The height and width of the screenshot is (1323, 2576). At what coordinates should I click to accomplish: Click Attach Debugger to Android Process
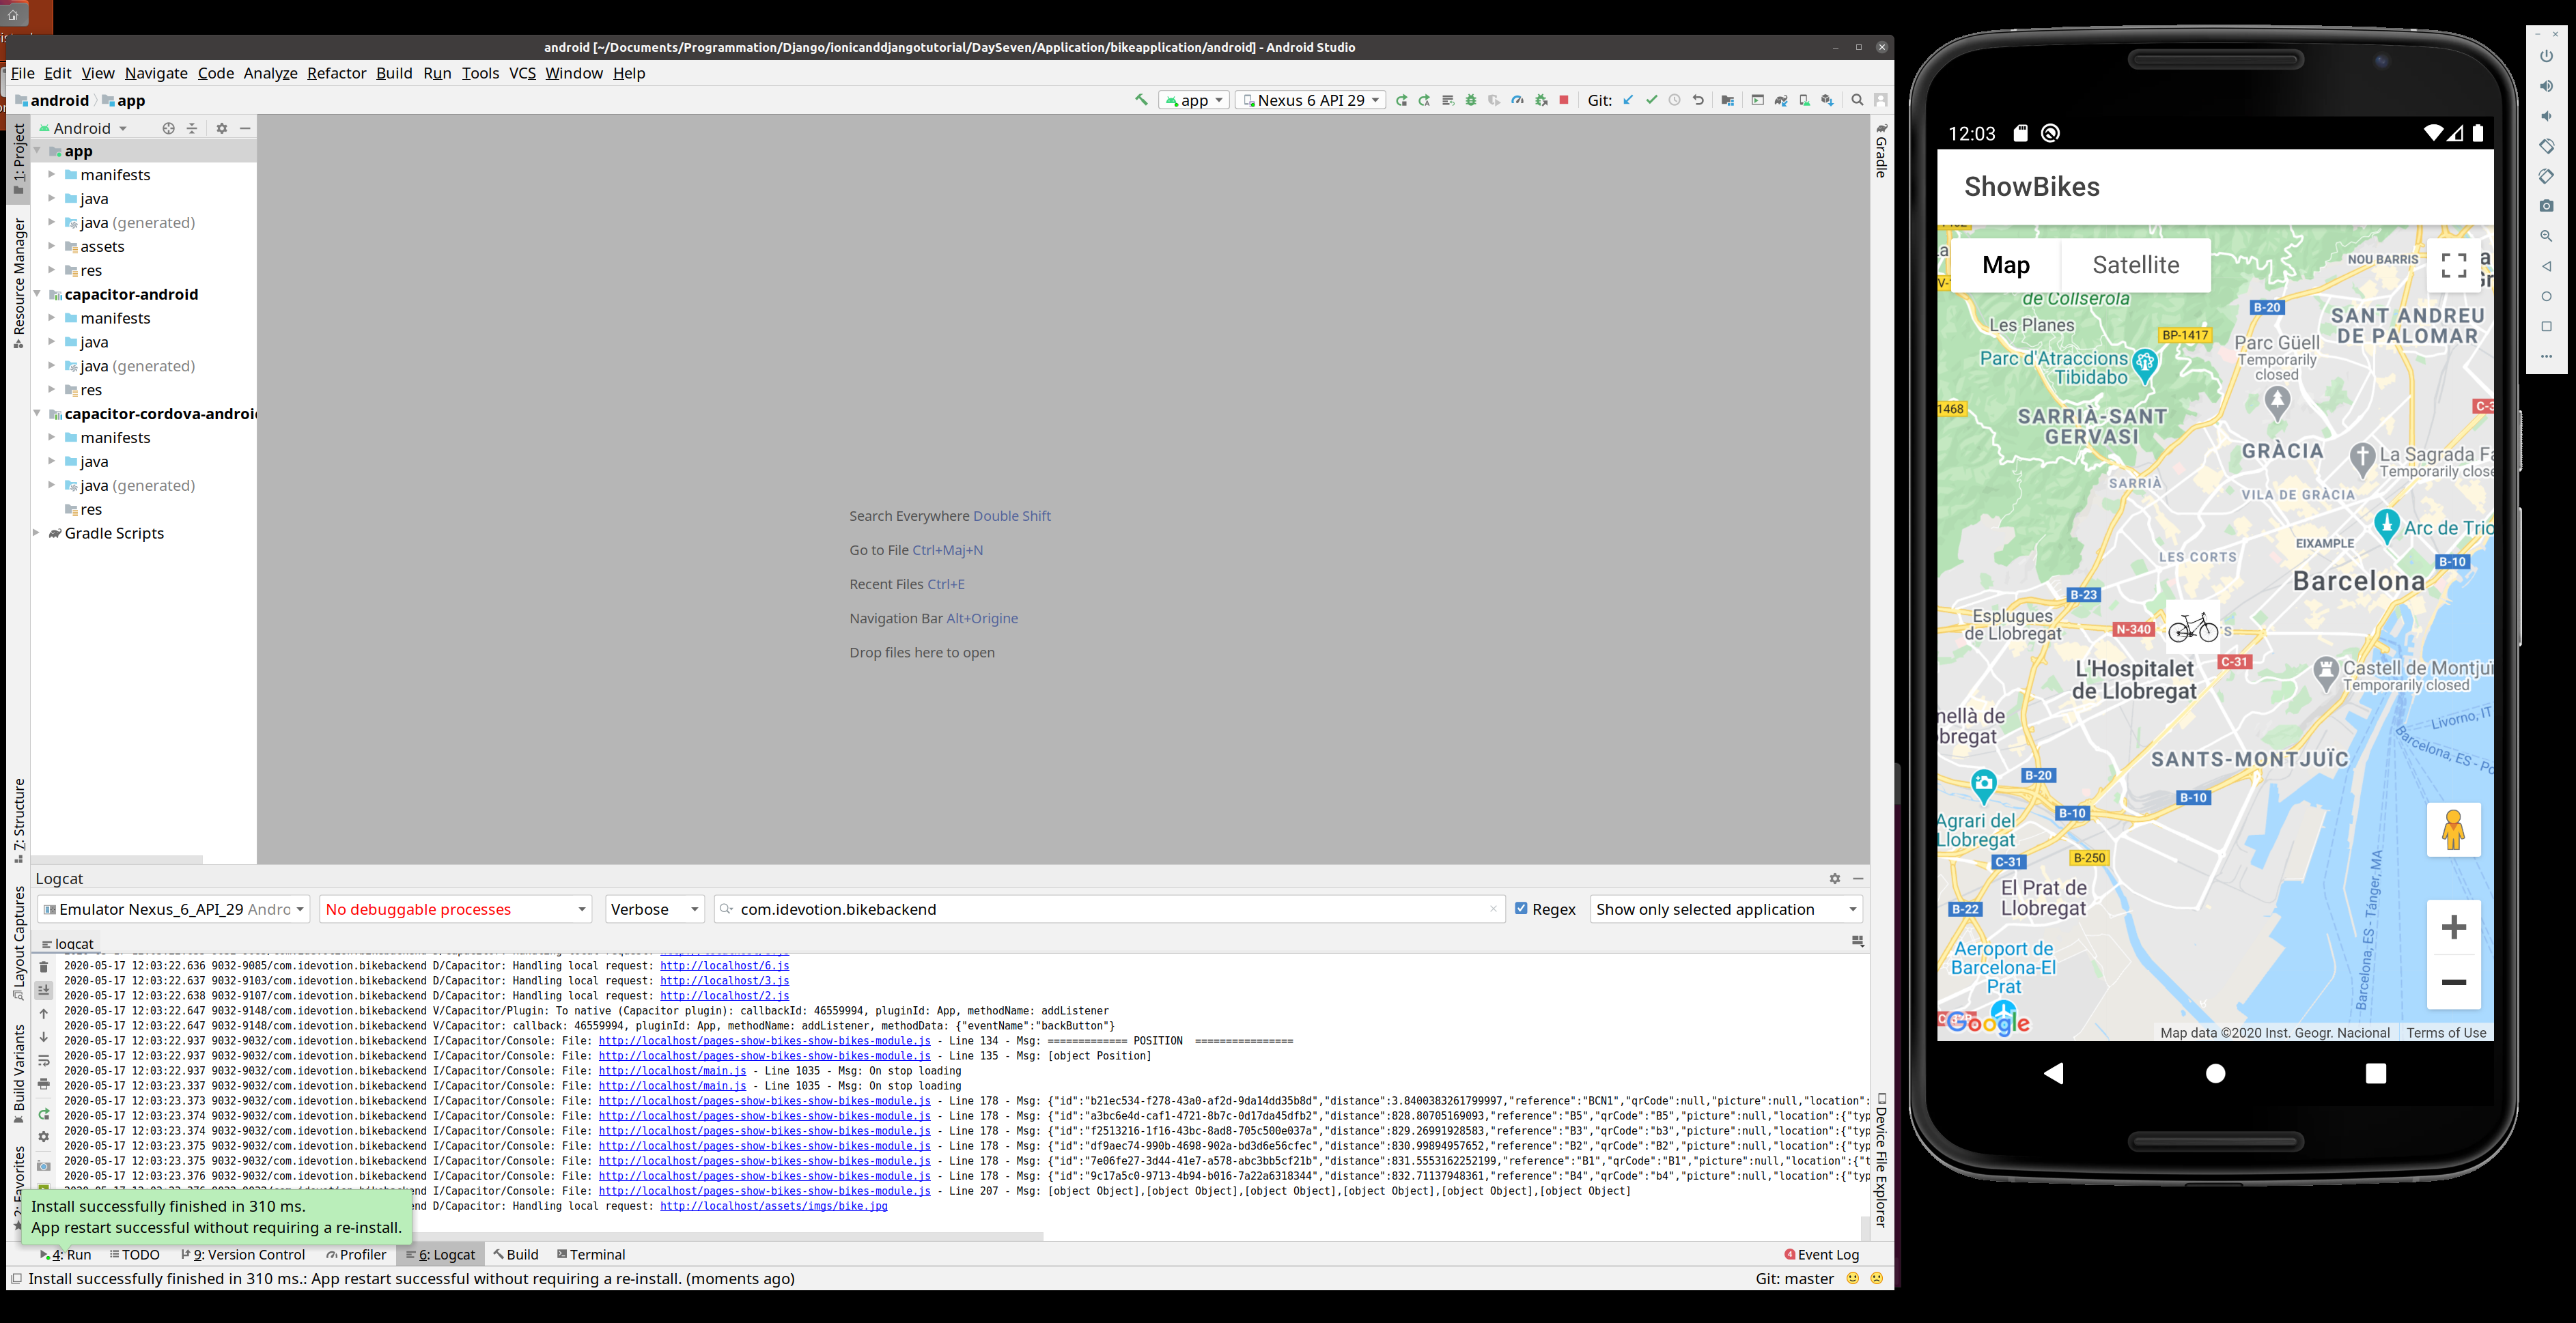click(x=1541, y=100)
